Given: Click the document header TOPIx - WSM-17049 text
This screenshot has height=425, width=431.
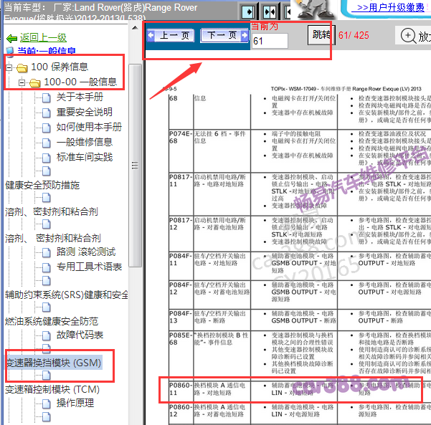Looking at the screenshot, I should pos(346,89).
